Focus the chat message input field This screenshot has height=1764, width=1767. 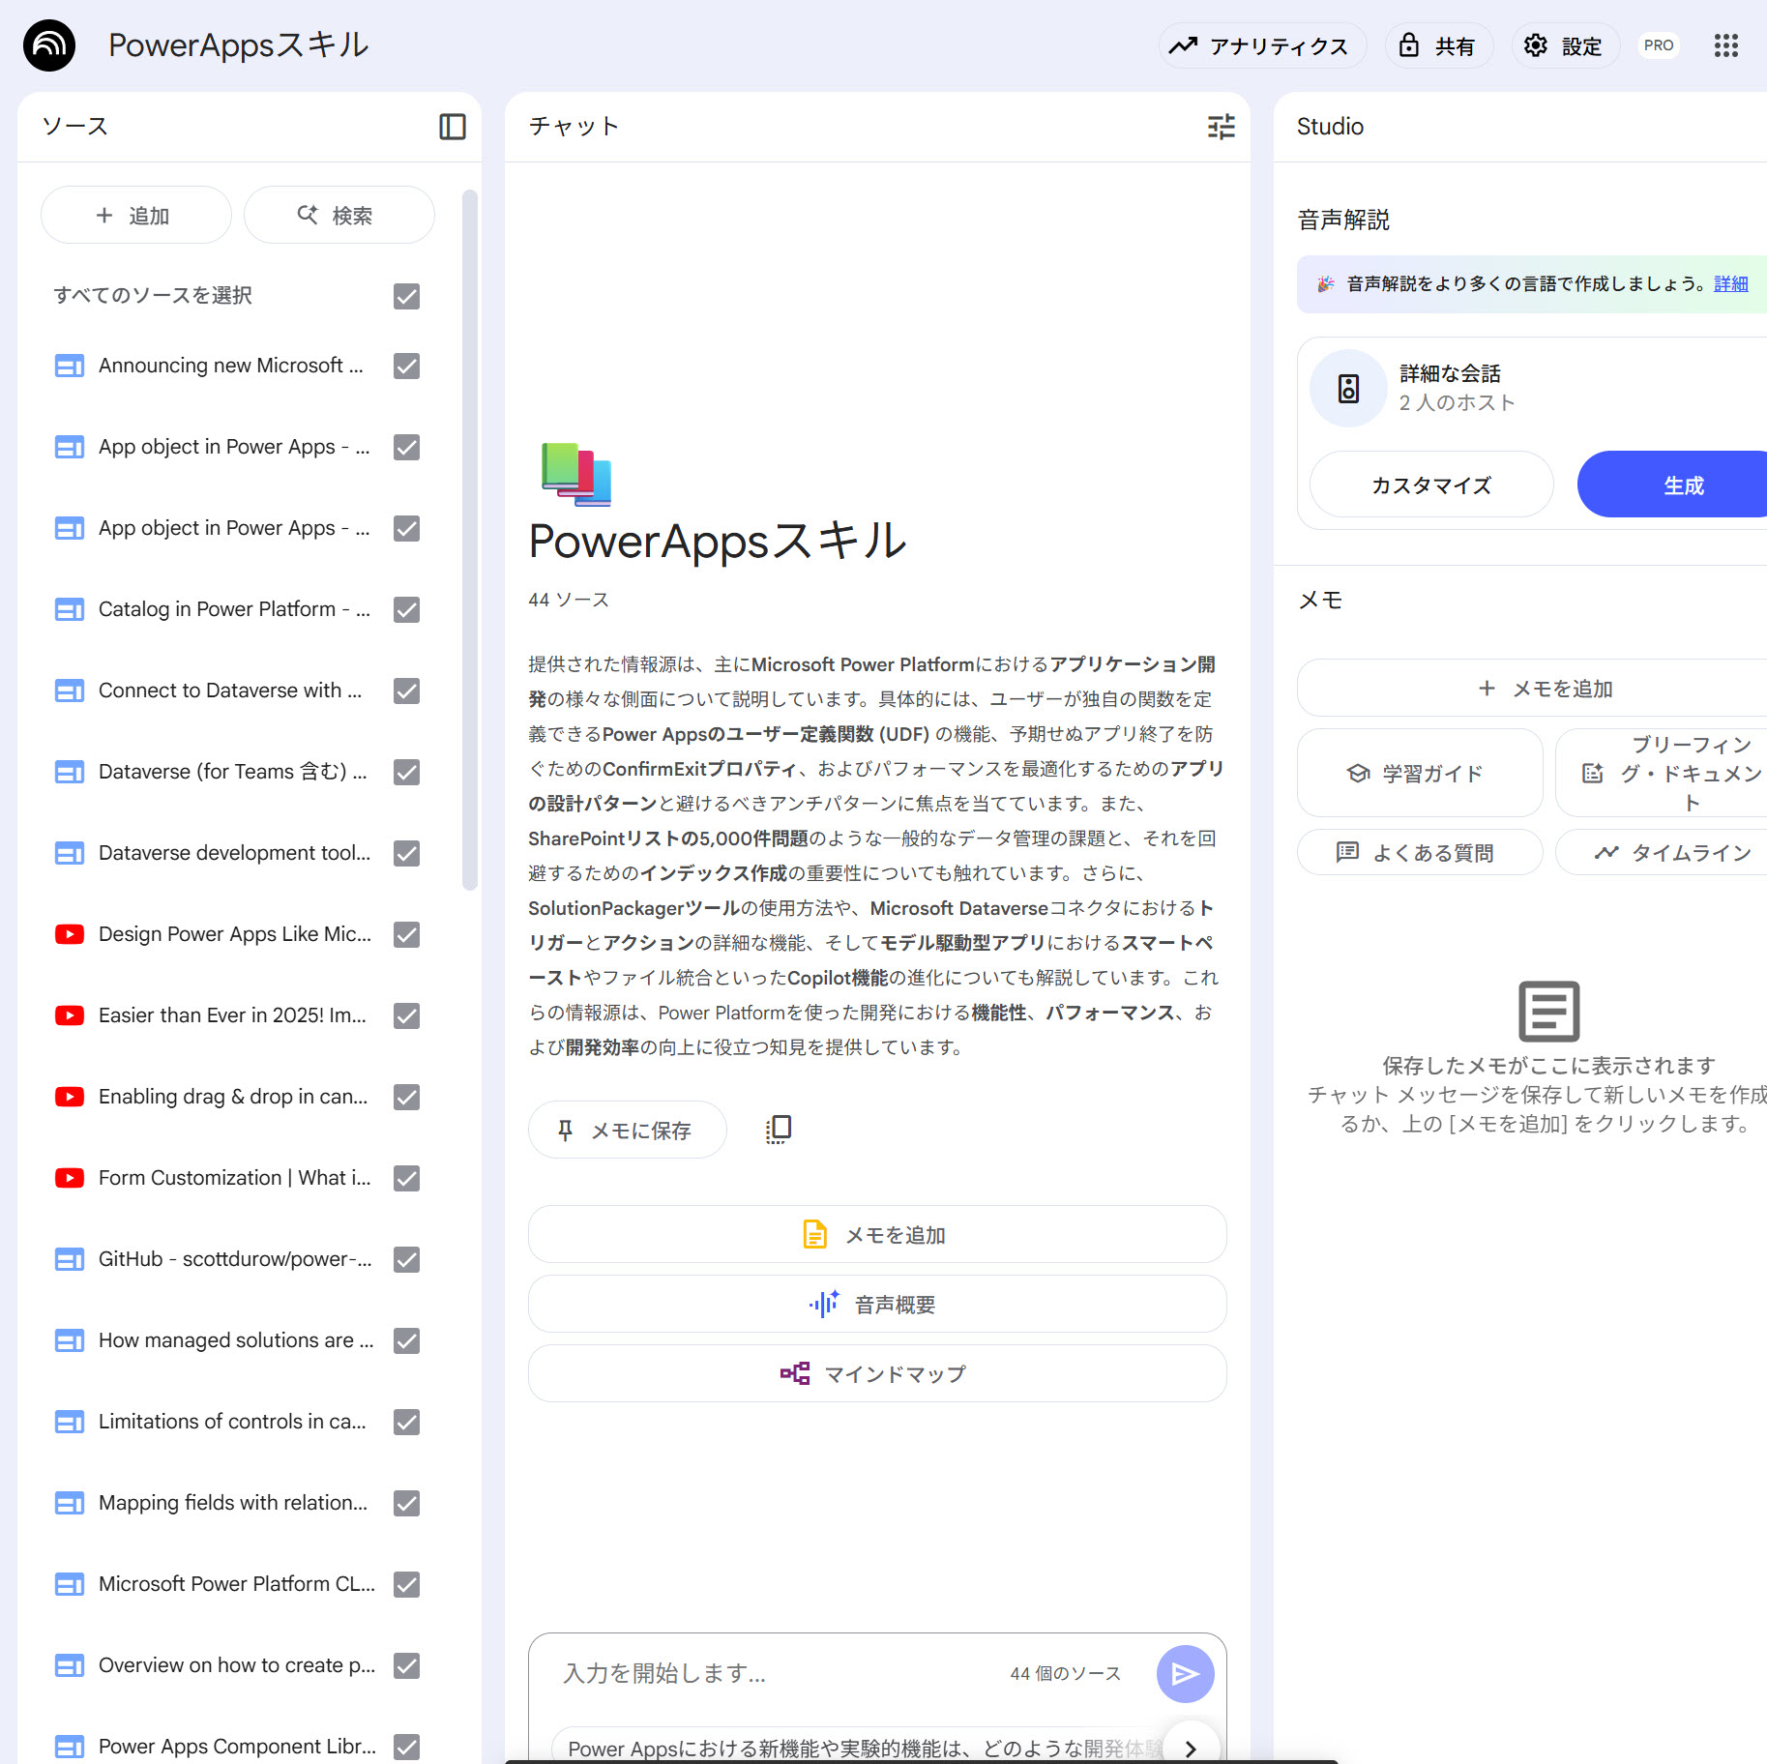pos(774,1673)
